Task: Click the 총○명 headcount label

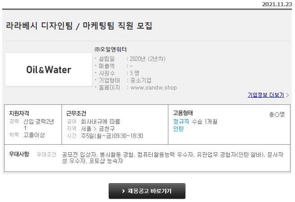Action: pyautogui.click(x=277, y=114)
